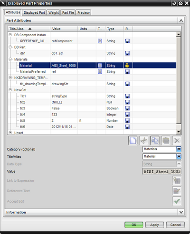Click the Boolean type cell

[x=114, y=108]
